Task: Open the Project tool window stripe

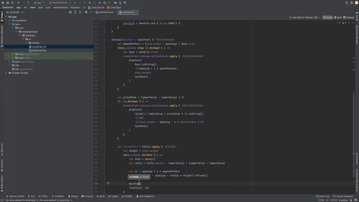Action: tap(2, 16)
